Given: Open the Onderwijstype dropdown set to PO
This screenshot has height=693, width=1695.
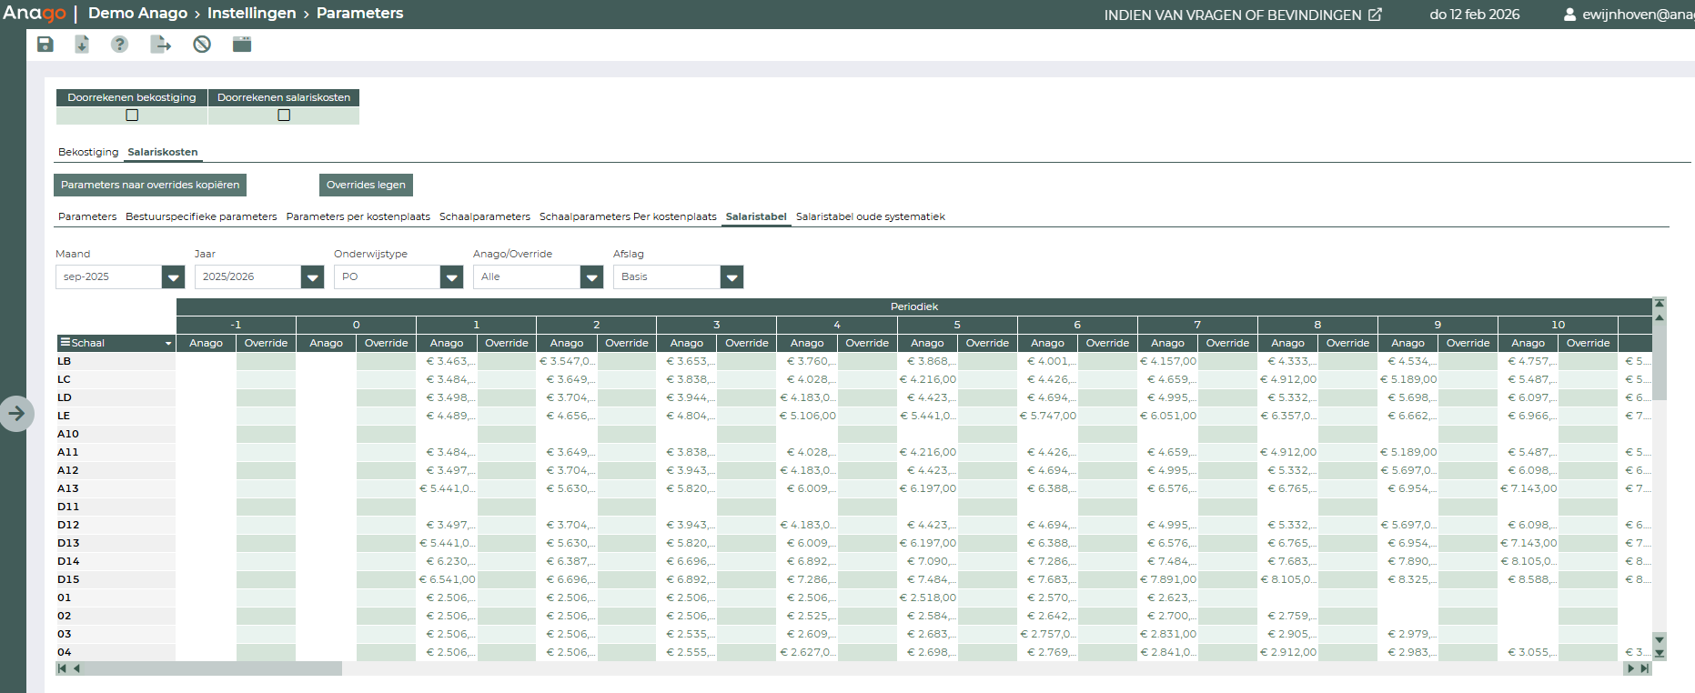Looking at the screenshot, I should (451, 277).
